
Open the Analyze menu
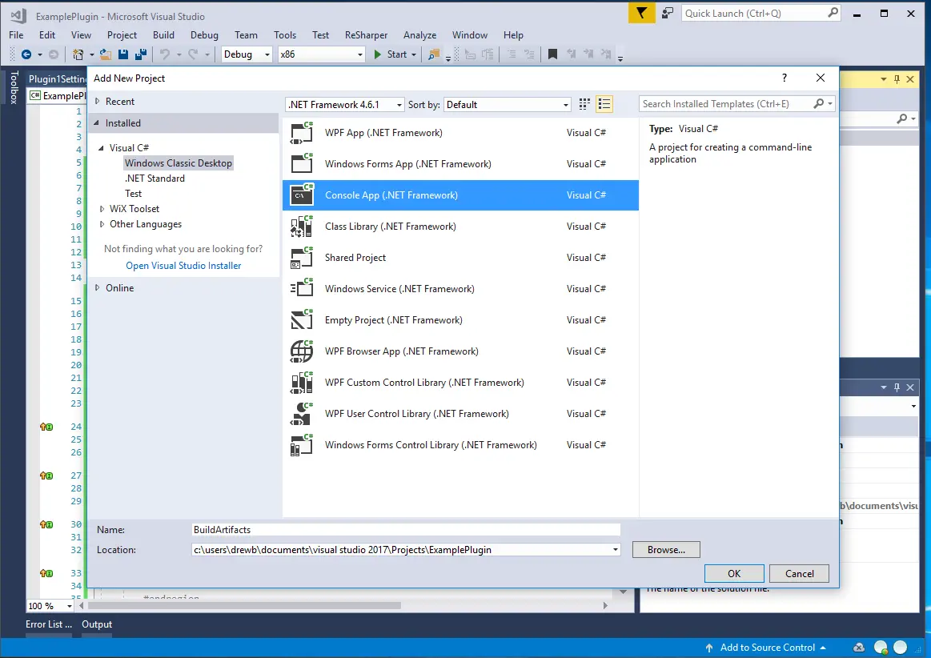pyautogui.click(x=419, y=35)
